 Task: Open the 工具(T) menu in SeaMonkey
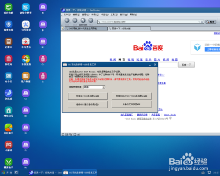click(114, 15)
